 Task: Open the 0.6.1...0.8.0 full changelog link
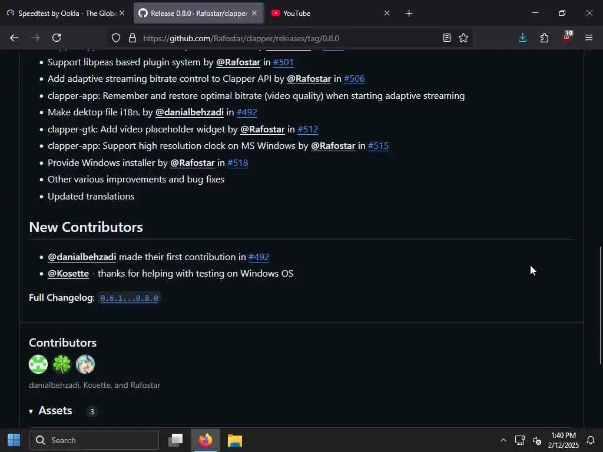click(129, 298)
